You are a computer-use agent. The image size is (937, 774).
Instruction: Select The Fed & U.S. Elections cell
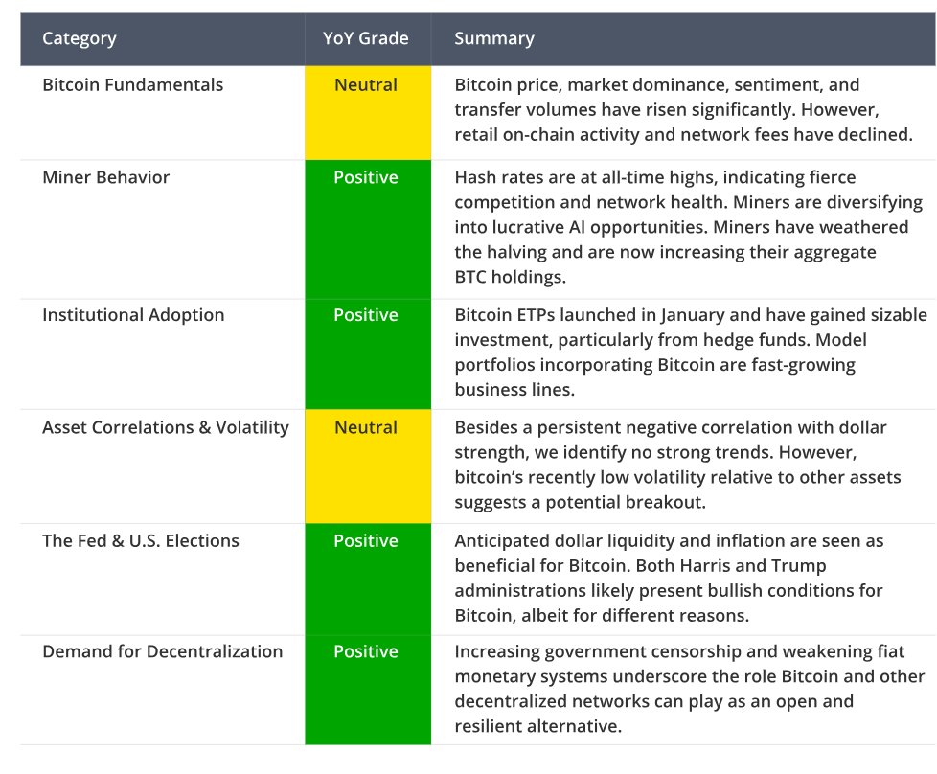pos(163,580)
